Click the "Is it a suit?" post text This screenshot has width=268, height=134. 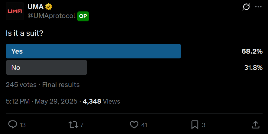coord(24,33)
